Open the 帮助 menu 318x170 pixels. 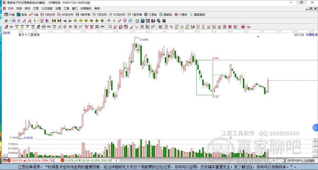[x=97, y=8]
